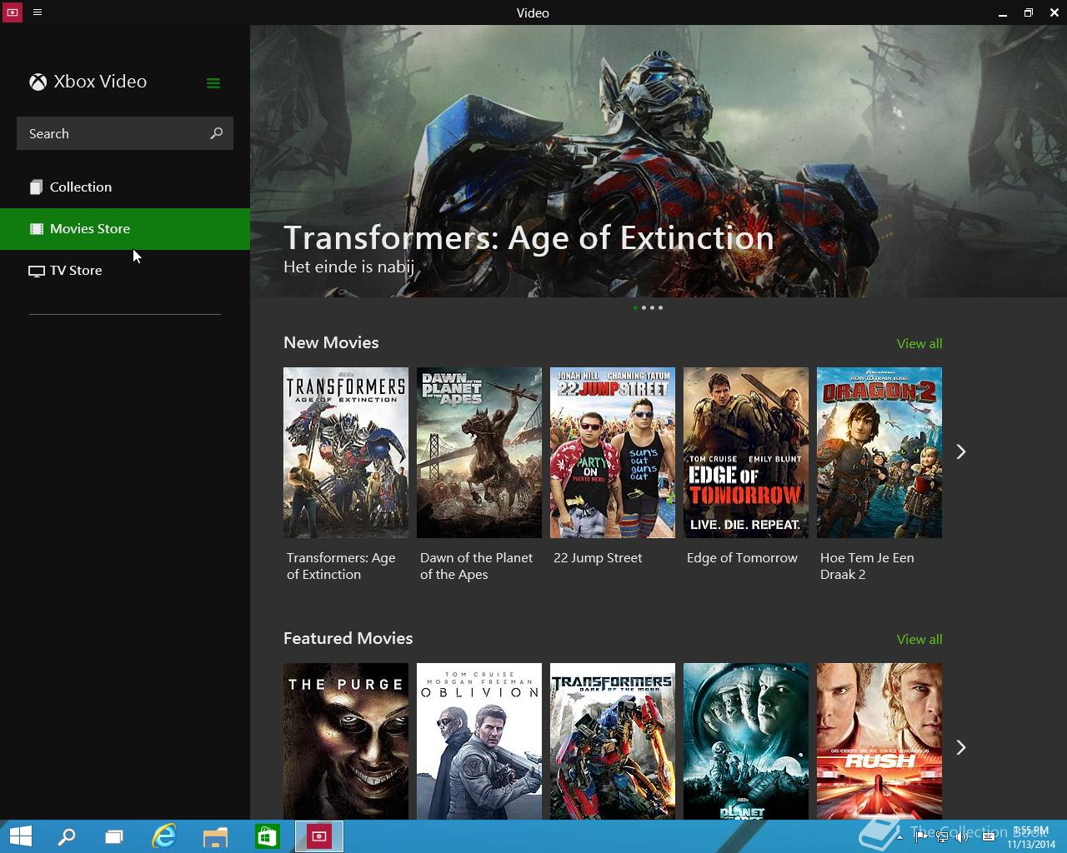Screen dimensions: 1067x853
Task: Open Edge of Tomorrow poster
Action: tap(746, 452)
